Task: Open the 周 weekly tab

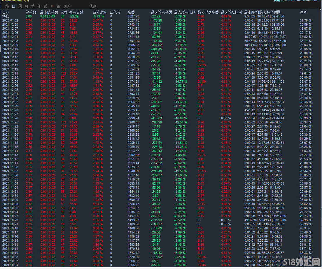Action: (x=20, y=6)
